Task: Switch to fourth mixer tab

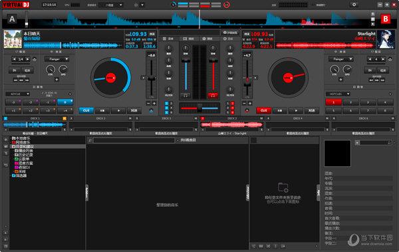Action: [228, 39]
